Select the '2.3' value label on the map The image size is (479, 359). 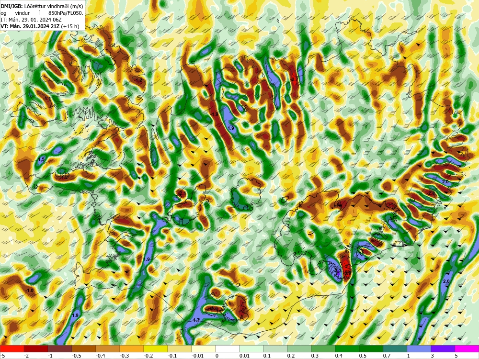click(432, 193)
